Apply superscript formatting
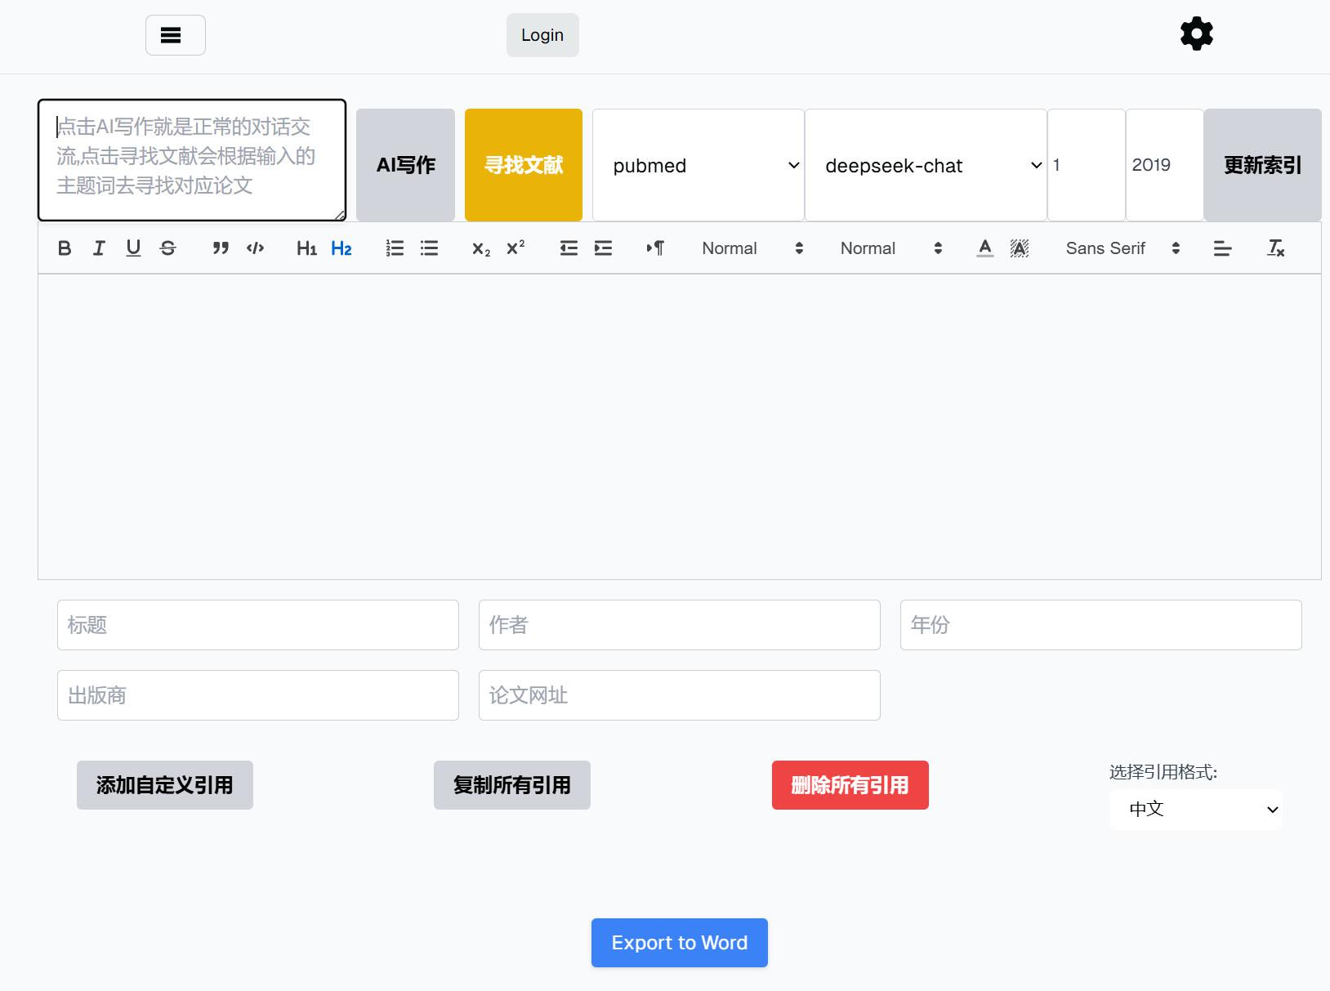The image size is (1330, 991). click(515, 248)
